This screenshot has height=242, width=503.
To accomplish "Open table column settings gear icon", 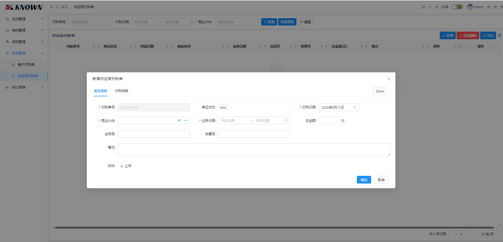I will (x=500, y=36).
